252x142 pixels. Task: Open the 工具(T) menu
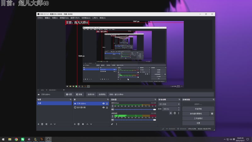pyautogui.click(x=95, y=18)
